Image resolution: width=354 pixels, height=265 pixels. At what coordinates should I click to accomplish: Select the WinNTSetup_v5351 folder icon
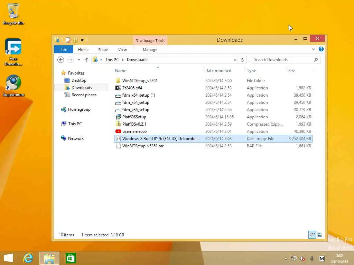[x=118, y=81]
